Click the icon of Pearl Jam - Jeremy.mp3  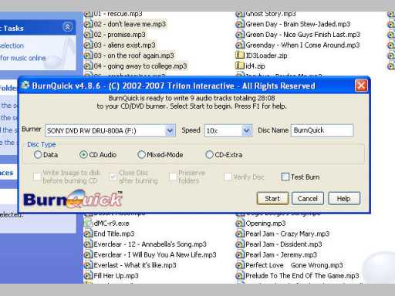(x=240, y=254)
